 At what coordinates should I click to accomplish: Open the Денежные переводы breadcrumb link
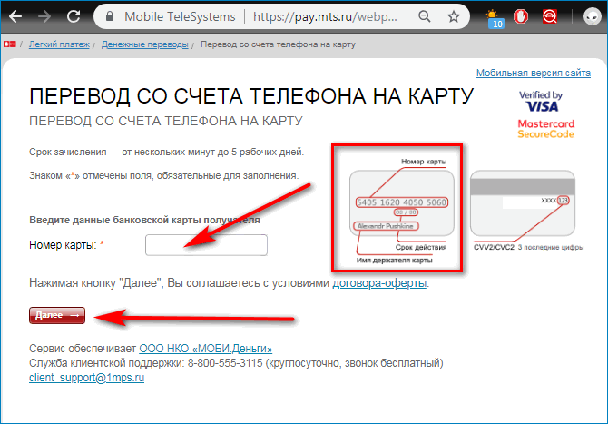click(144, 44)
